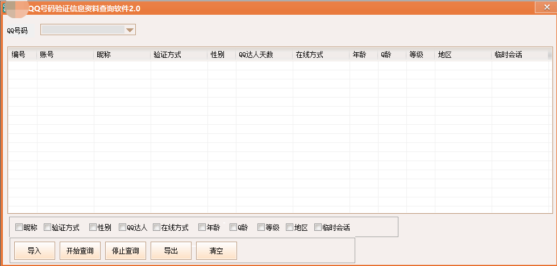Start lookup with 开始查询 button

[x=80, y=251]
